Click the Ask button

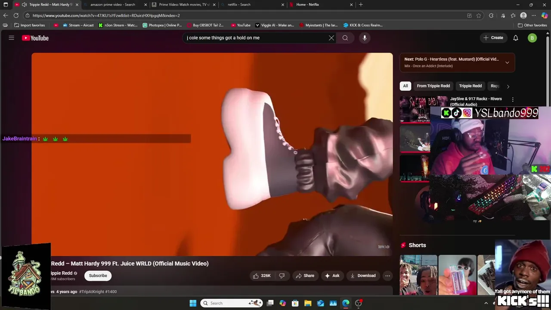(332, 276)
